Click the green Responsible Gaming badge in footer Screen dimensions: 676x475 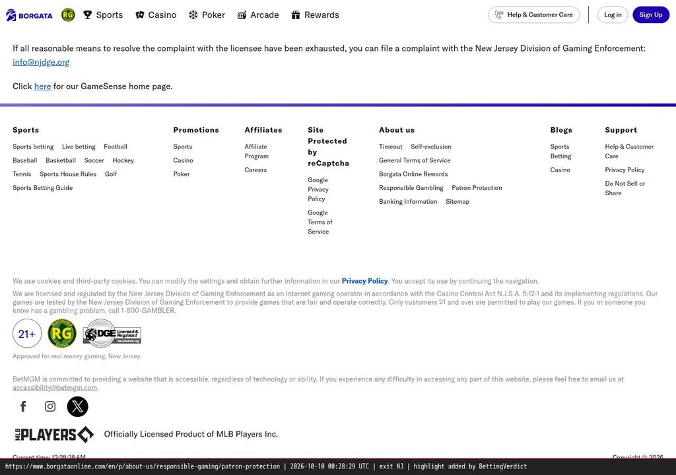coord(62,333)
